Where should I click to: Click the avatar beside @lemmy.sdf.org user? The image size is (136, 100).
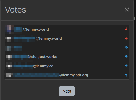pos(9,75)
